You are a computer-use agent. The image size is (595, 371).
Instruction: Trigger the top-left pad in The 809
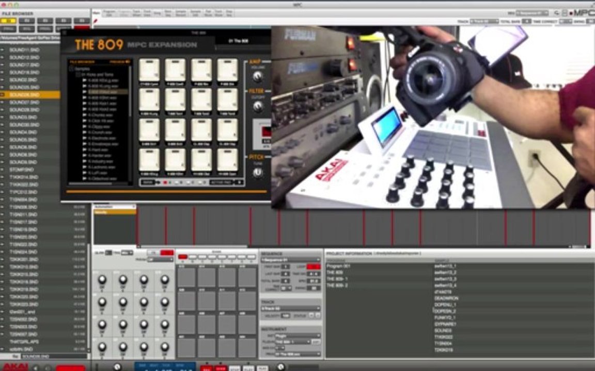coord(149,70)
